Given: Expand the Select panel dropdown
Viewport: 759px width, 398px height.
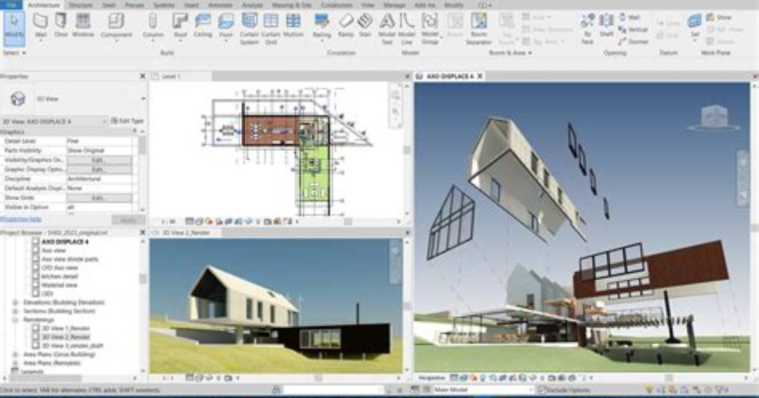Looking at the screenshot, I should coord(15,52).
